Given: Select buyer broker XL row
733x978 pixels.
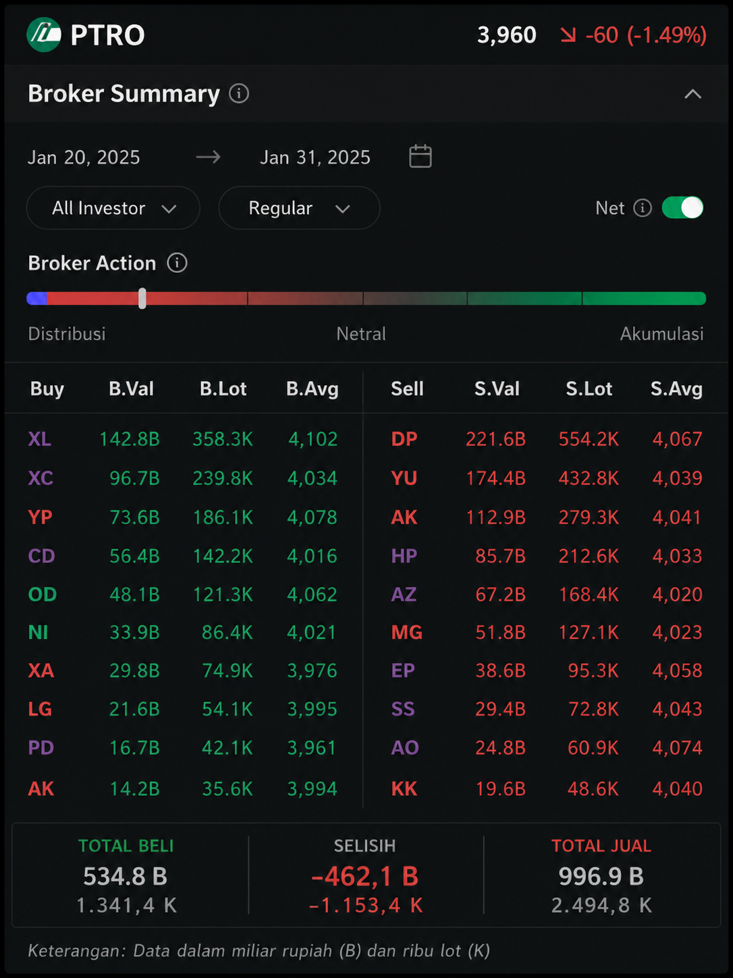Looking at the screenshot, I should pos(184,439).
